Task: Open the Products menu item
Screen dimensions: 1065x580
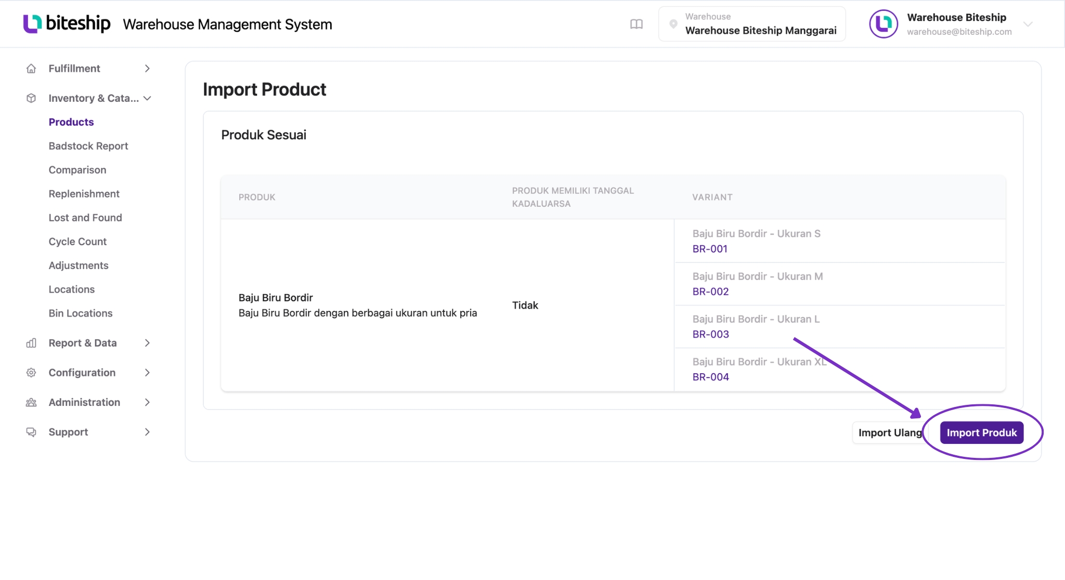Action: coord(71,122)
